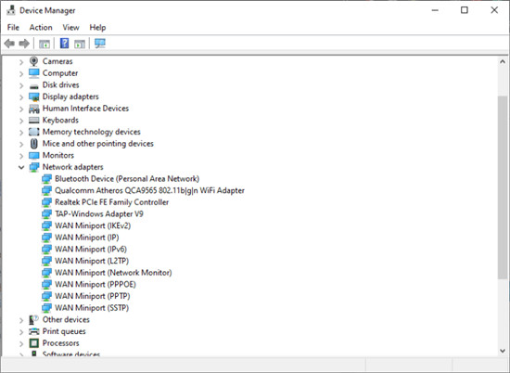
Task: Open the Help question-mark toolbar icon
Action: click(x=64, y=44)
